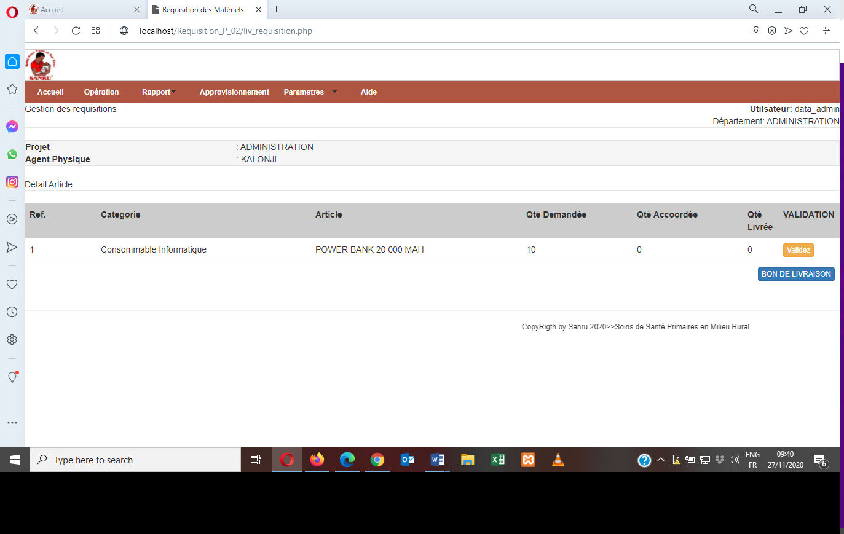
Task: Open Messenger in Opera sidebar
Action: [12, 127]
